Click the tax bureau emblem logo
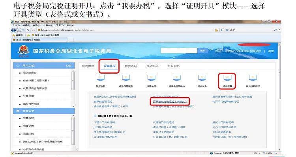Image resolution: width=296 pixels, height=157 pixels. [x=24, y=51]
